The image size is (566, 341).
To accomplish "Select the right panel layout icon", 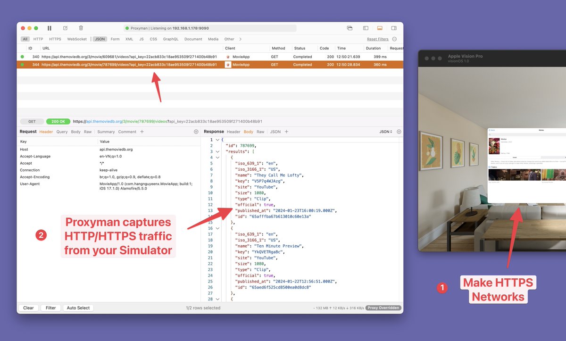I will (x=394, y=28).
